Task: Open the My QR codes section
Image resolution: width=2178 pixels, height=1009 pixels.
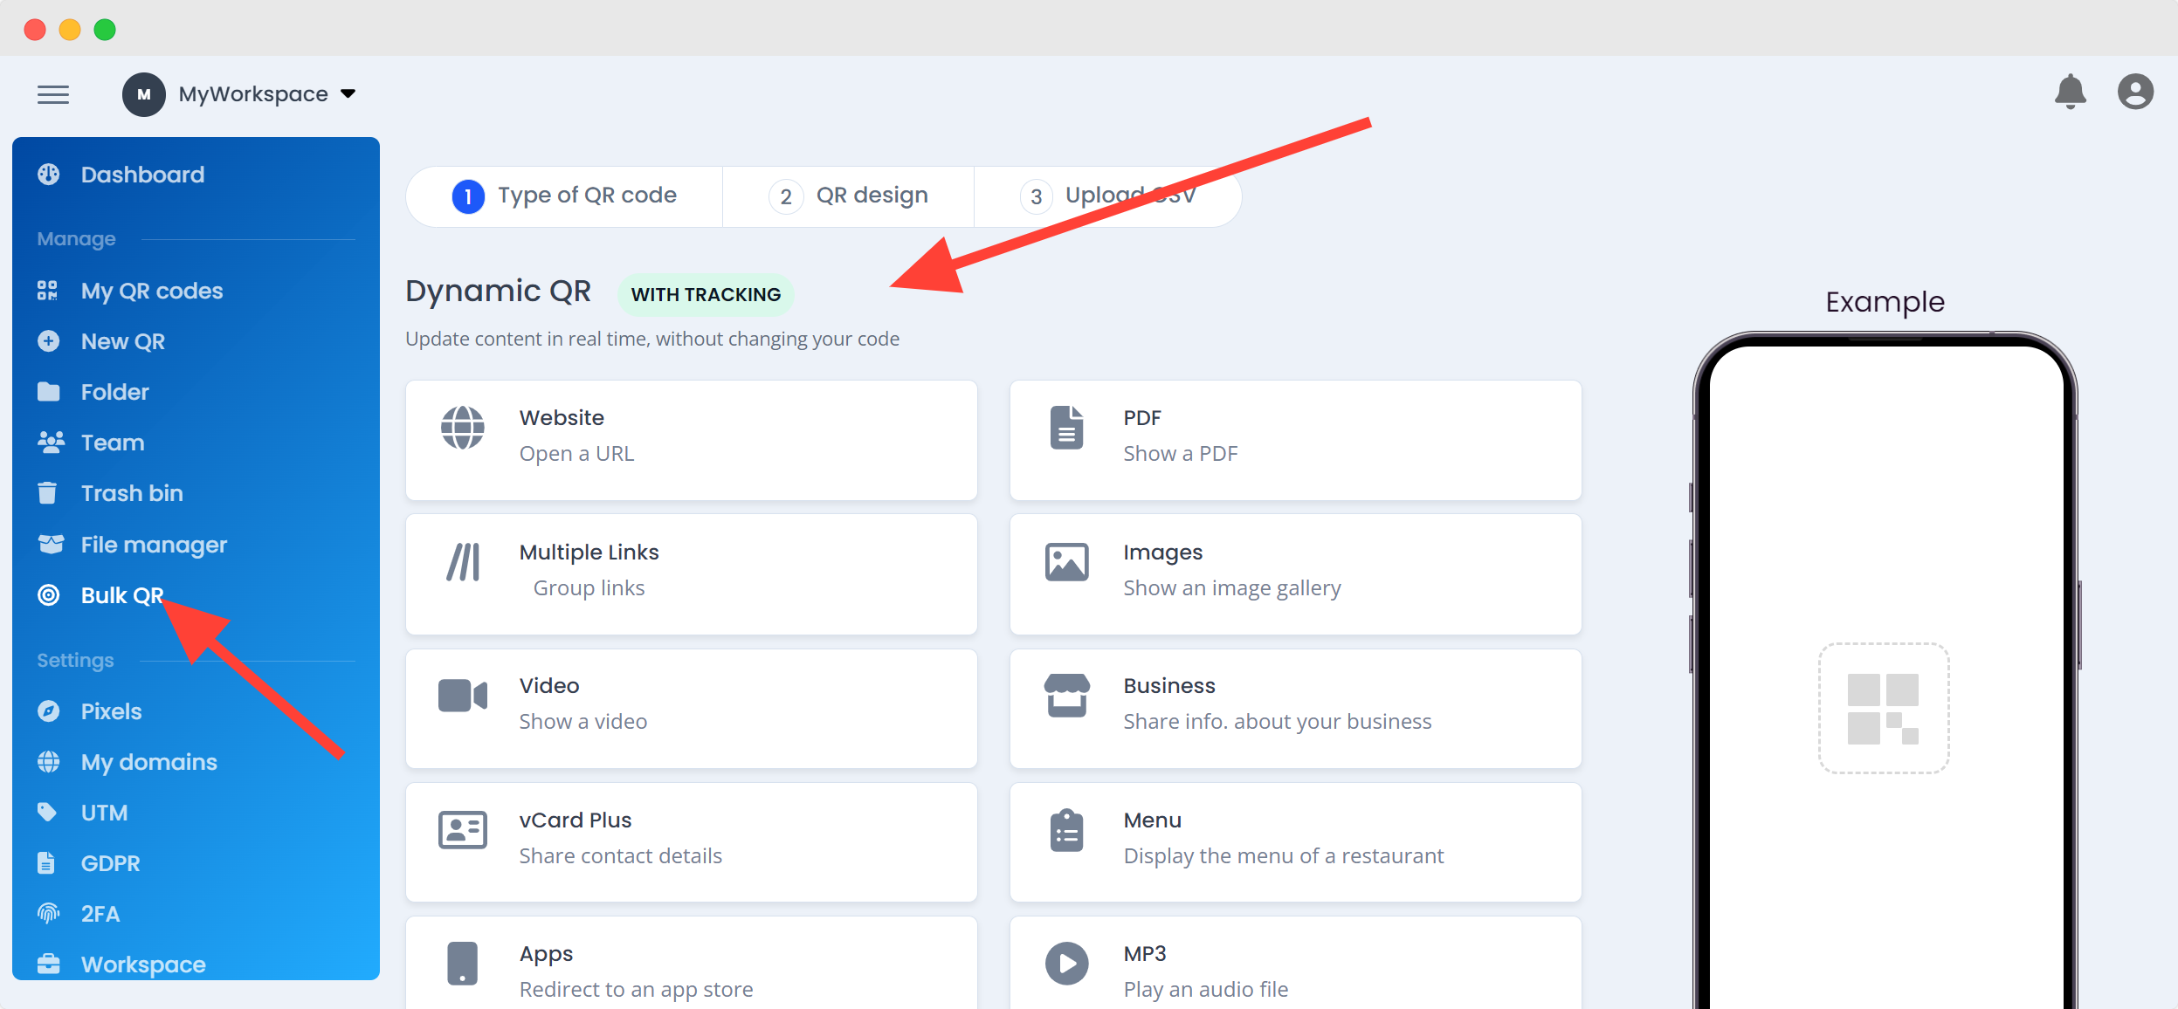Action: click(x=150, y=290)
